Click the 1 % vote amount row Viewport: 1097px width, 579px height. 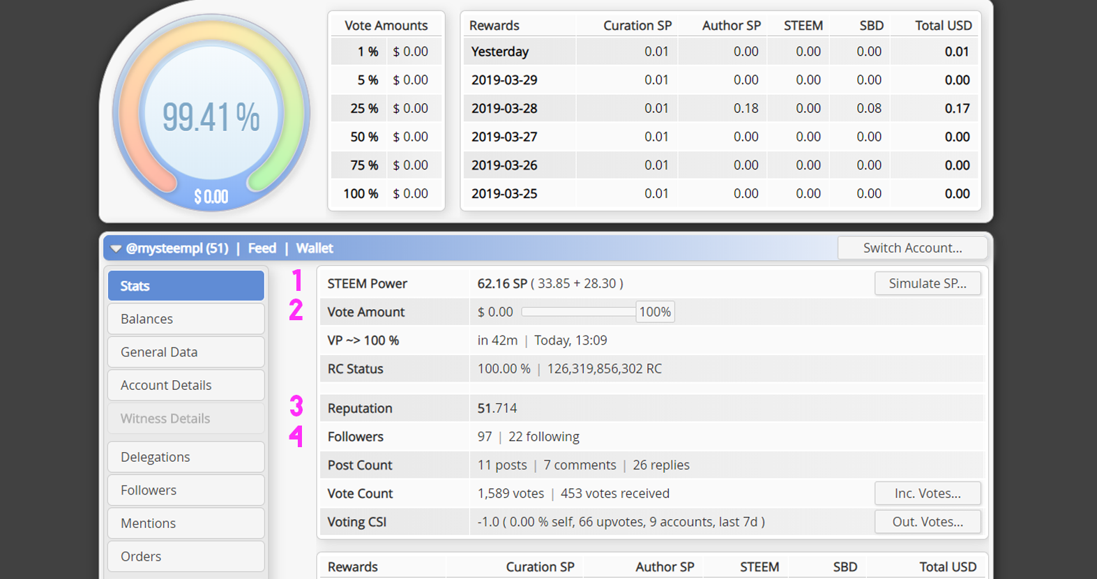point(386,52)
